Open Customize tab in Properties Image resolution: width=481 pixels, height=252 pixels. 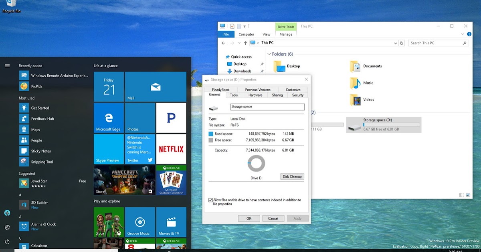(293, 90)
